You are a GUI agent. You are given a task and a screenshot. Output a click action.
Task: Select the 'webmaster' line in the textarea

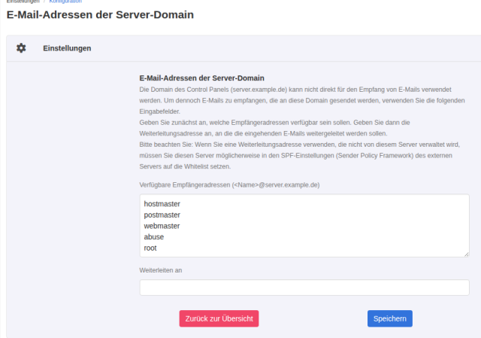click(162, 226)
